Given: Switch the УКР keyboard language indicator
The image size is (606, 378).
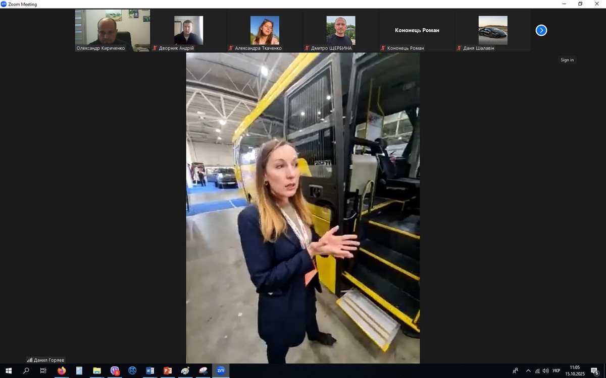Looking at the screenshot, I should (x=556, y=371).
